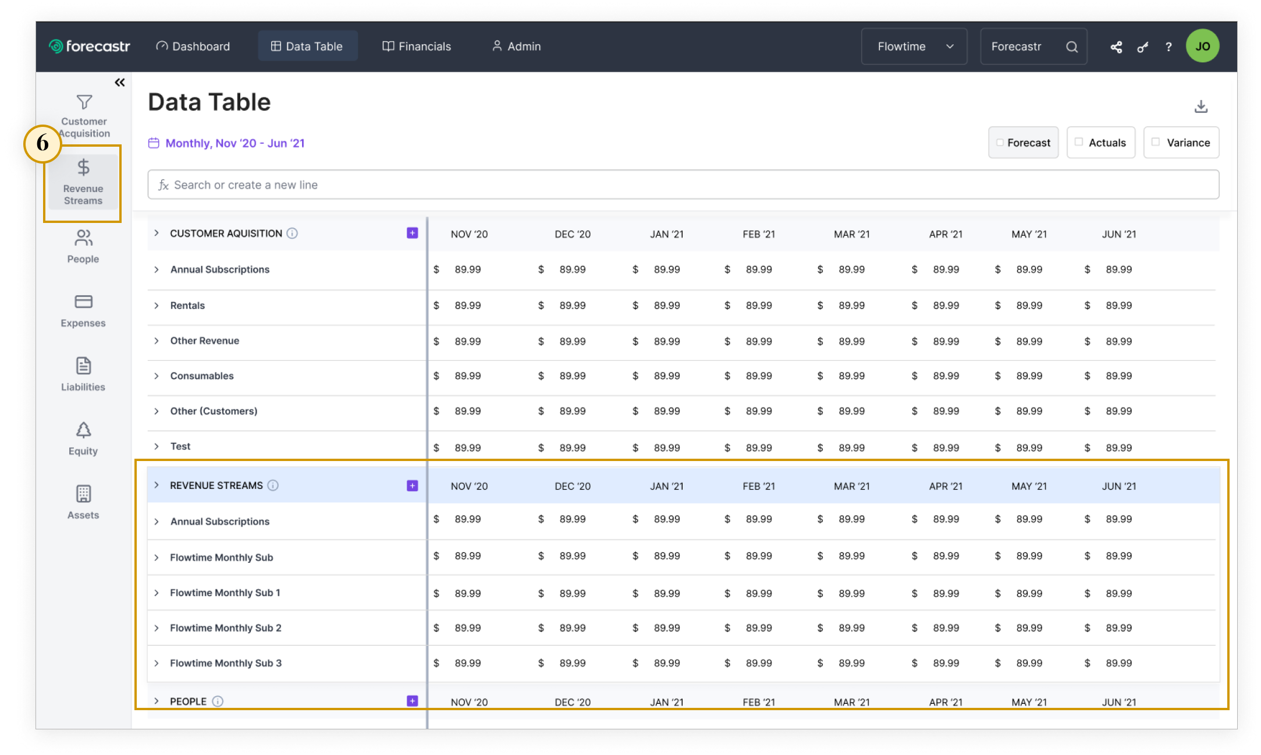Screen dimensions: 1261x755
Task: Open the Dashboard tab
Action: [193, 47]
